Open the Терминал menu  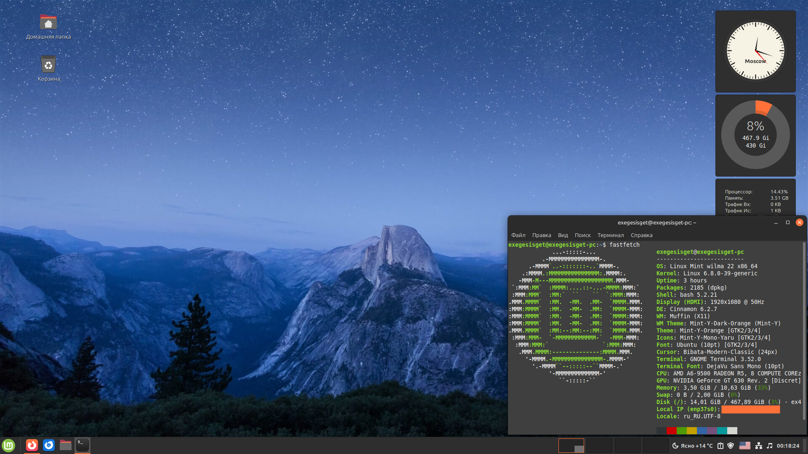tap(611, 235)
